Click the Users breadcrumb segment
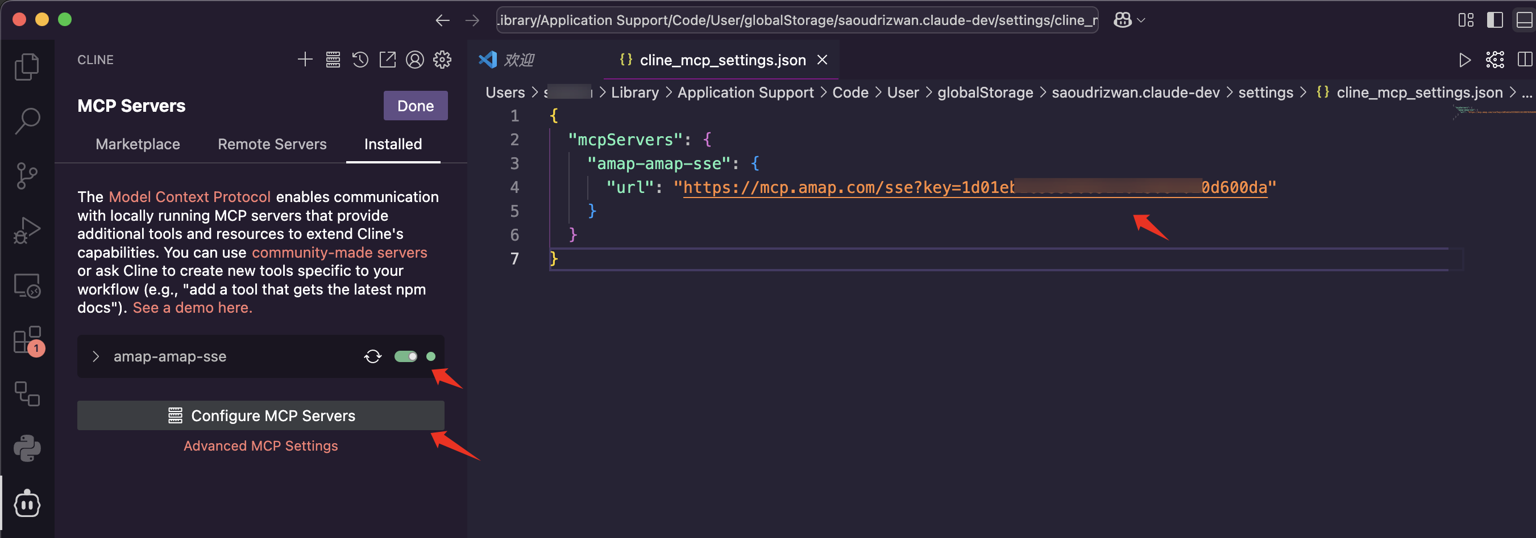 click(x=505, y=93)
